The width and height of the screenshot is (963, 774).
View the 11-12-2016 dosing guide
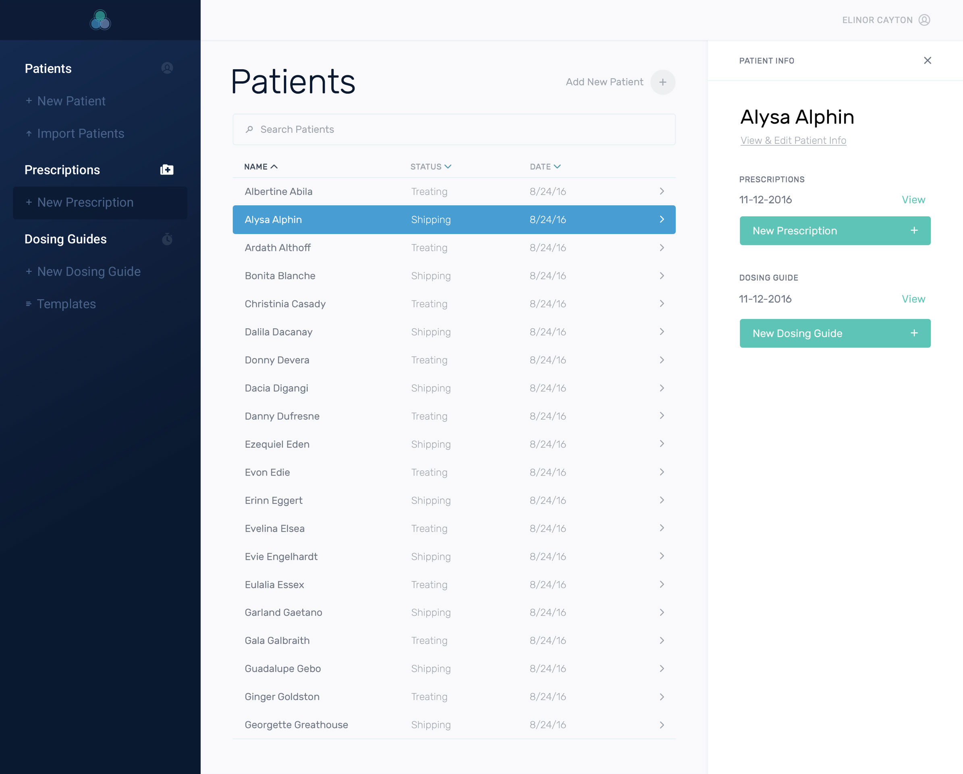[x=913, y=299]
